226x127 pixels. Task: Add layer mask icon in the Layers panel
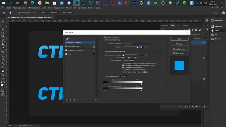click(x=189, y=107)
